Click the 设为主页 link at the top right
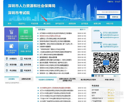This screenshot has height=102, width=131. [118, 2]
